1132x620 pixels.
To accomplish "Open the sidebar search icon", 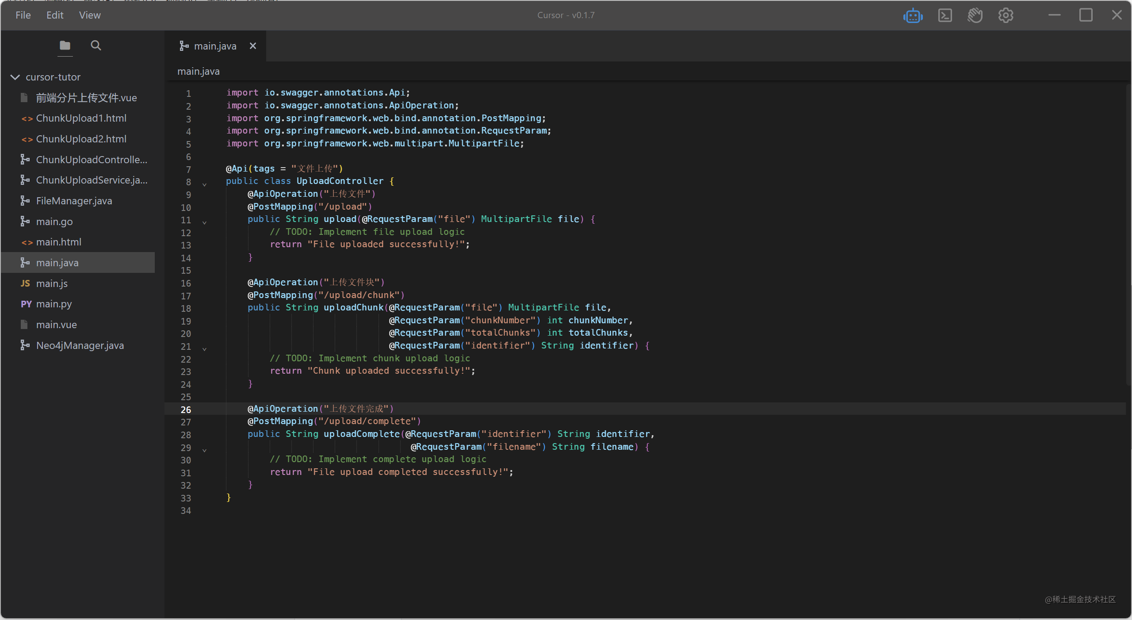I will 96,46.
